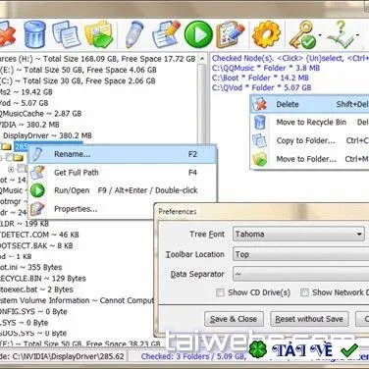Screen dimensions: 369x369
Task: Select the tree row showing 19.42 GB
Action: pyautogui.click(x=26, y=92)
